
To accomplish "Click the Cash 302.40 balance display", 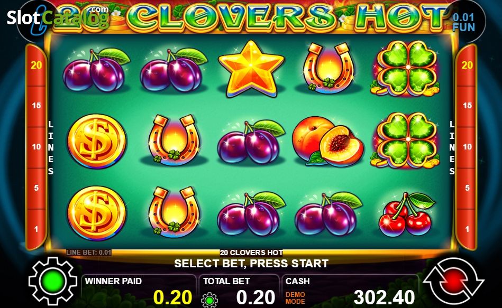I will [350, 291].
